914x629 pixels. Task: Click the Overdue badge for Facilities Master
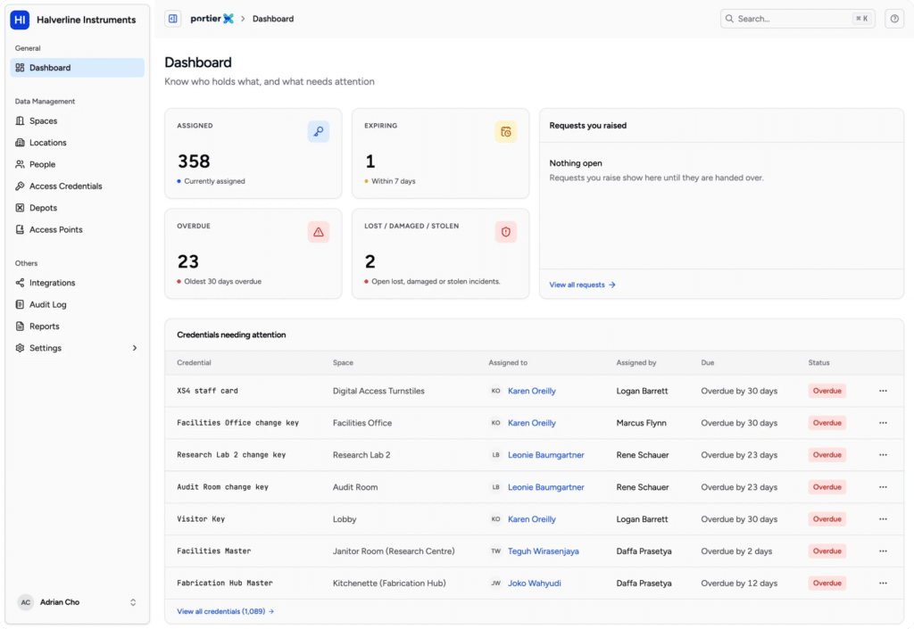point(827,551)
